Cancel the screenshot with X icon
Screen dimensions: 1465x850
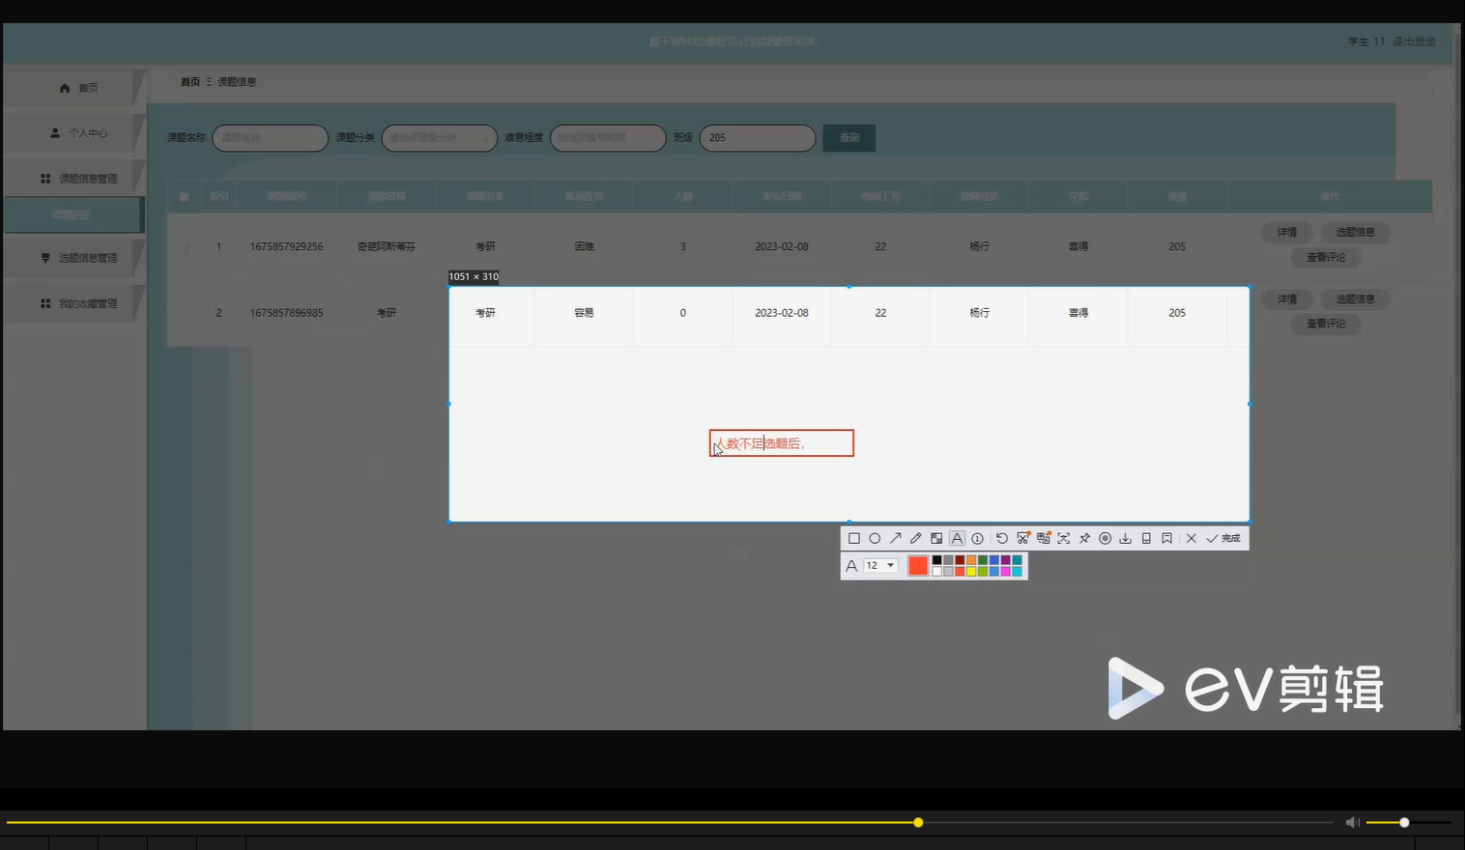click(1192, 538)
